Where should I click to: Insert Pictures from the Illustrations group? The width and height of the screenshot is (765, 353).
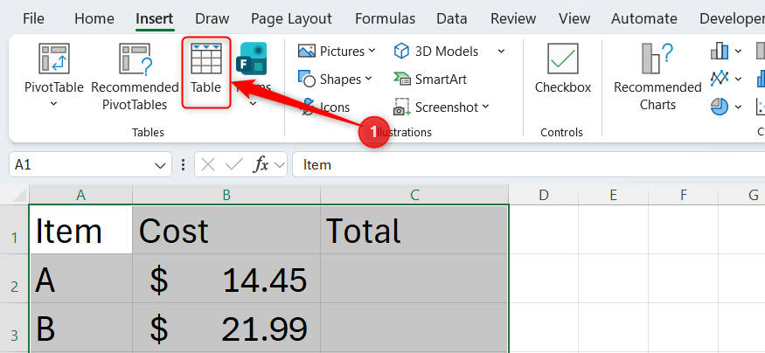[x=331, y=52]
